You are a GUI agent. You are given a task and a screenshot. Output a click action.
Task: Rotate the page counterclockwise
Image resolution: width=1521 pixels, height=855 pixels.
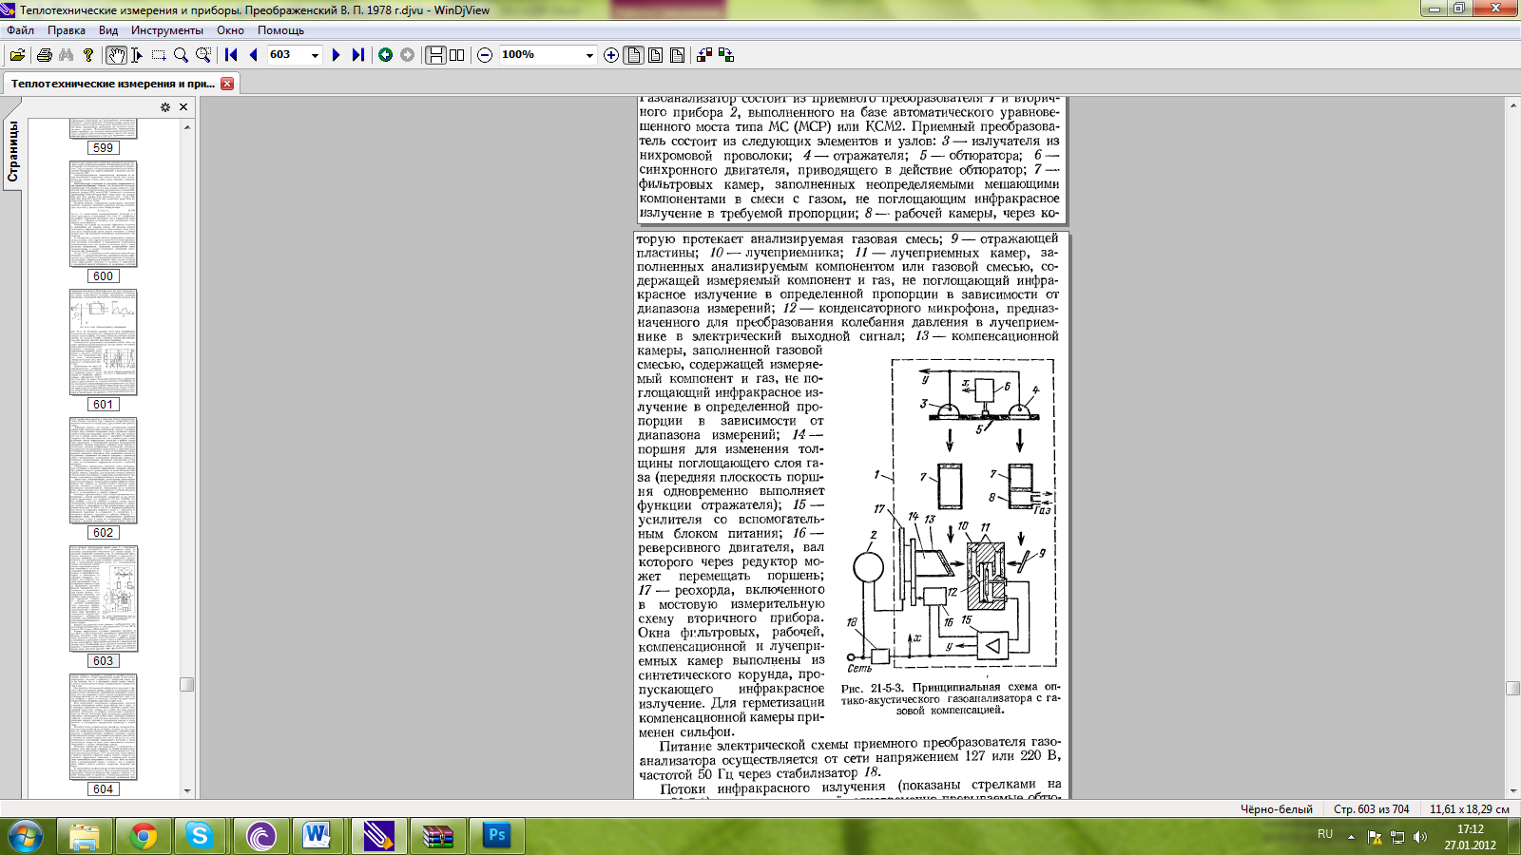[x=704, y=55]
